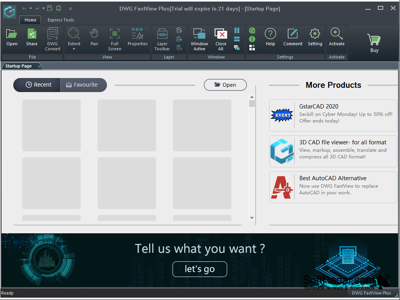Click the first recent file placeholder thumbnail

(52, 125)
